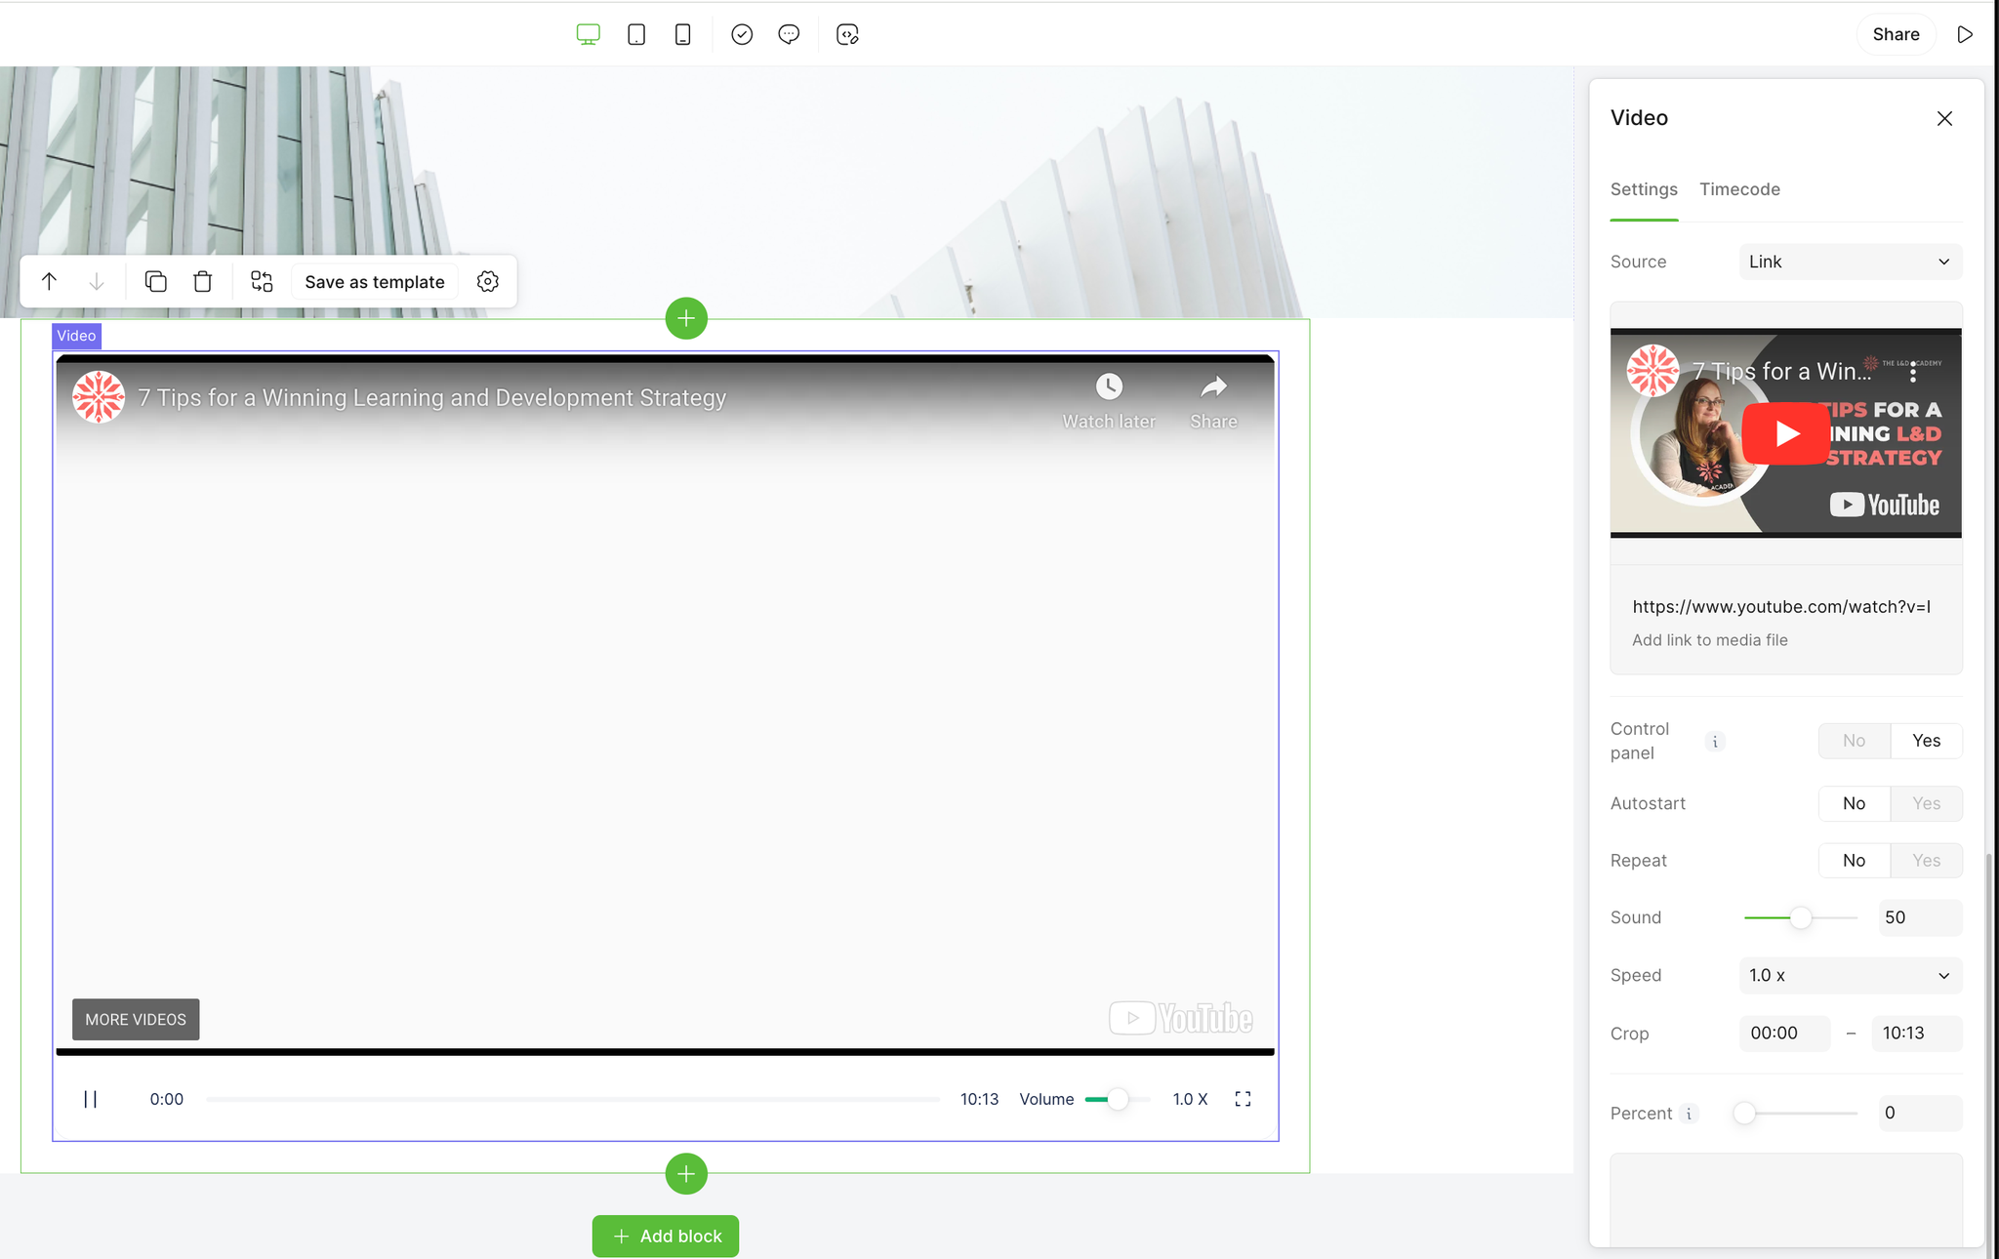Click the video title link
The width and height of the screenshot is (1999, 1259).
(x=432, y=398)
